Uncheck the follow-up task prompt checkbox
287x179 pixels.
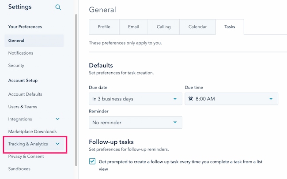tap(92, 161)
